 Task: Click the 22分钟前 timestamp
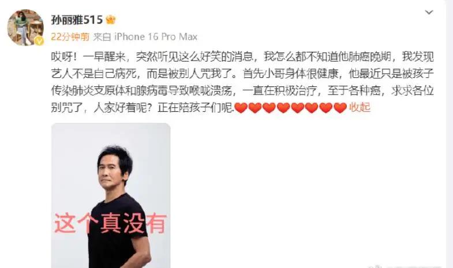click(x=70, y=37)
